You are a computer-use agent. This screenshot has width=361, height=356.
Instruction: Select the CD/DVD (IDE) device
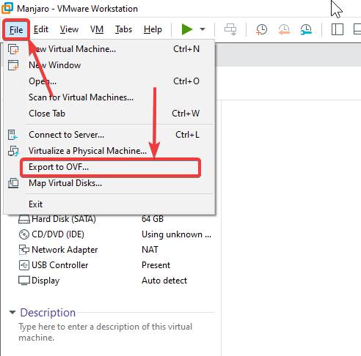point(58,234)
